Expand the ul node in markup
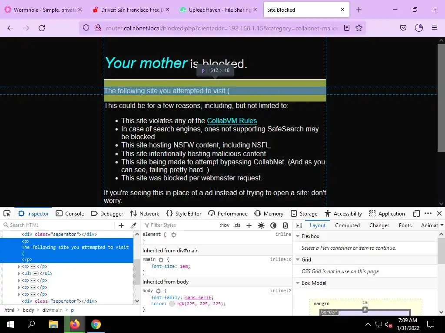 tap(19, 274)
